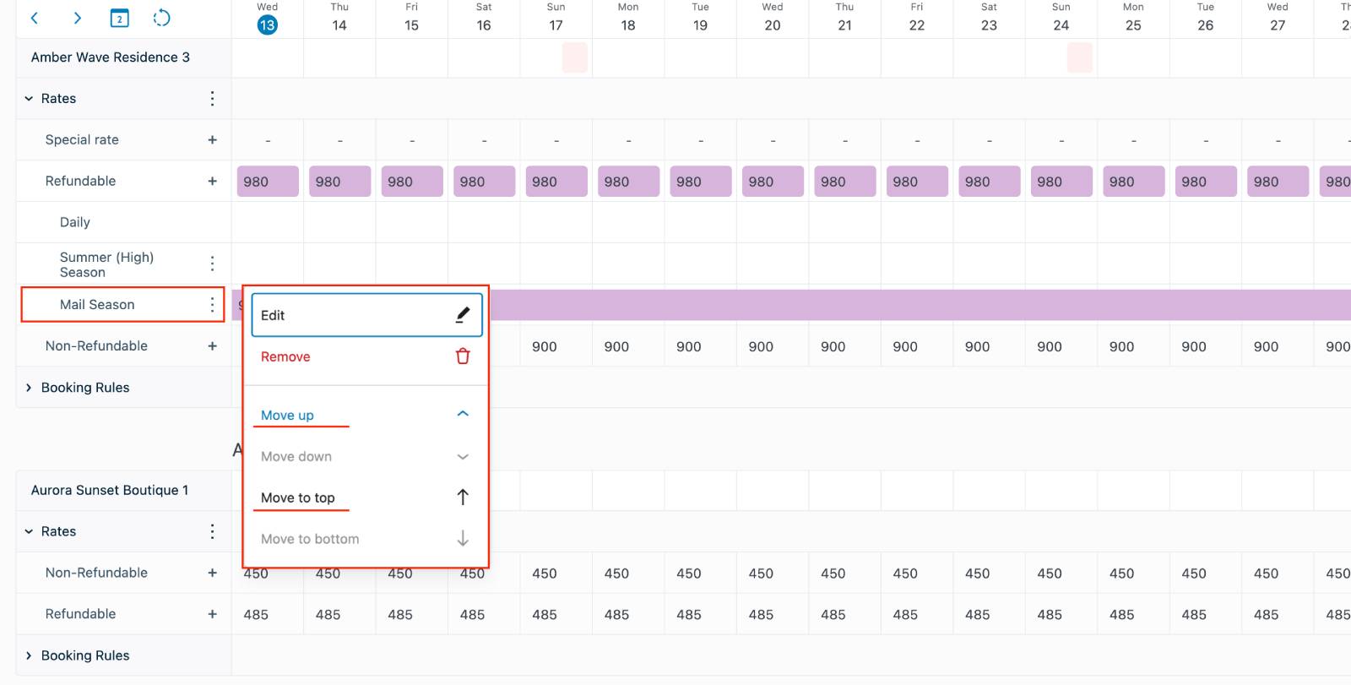Screen dimensions: 1351x685
Task: Click the pencil icon in Edit entry
Action: (x=463, y=315)
